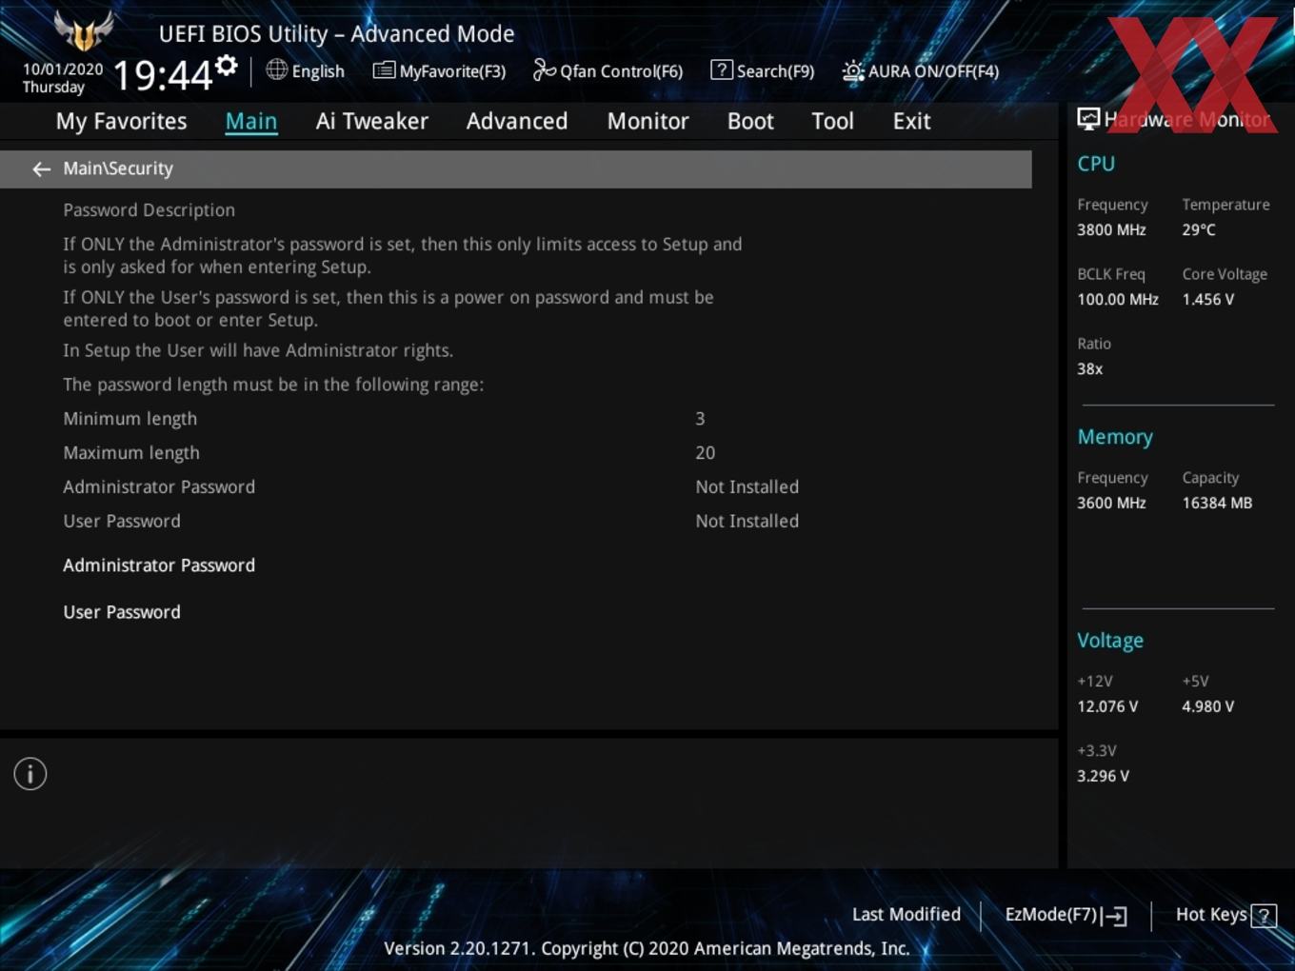Click the Memory frequency 3600 MHz value

[1111, 504]
